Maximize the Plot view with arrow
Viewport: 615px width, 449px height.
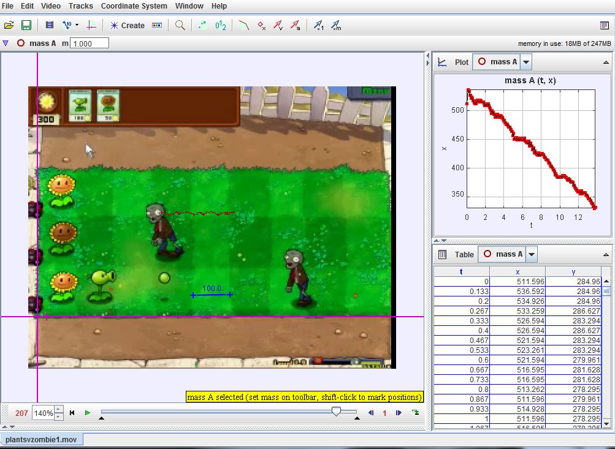tap(606, 62)
